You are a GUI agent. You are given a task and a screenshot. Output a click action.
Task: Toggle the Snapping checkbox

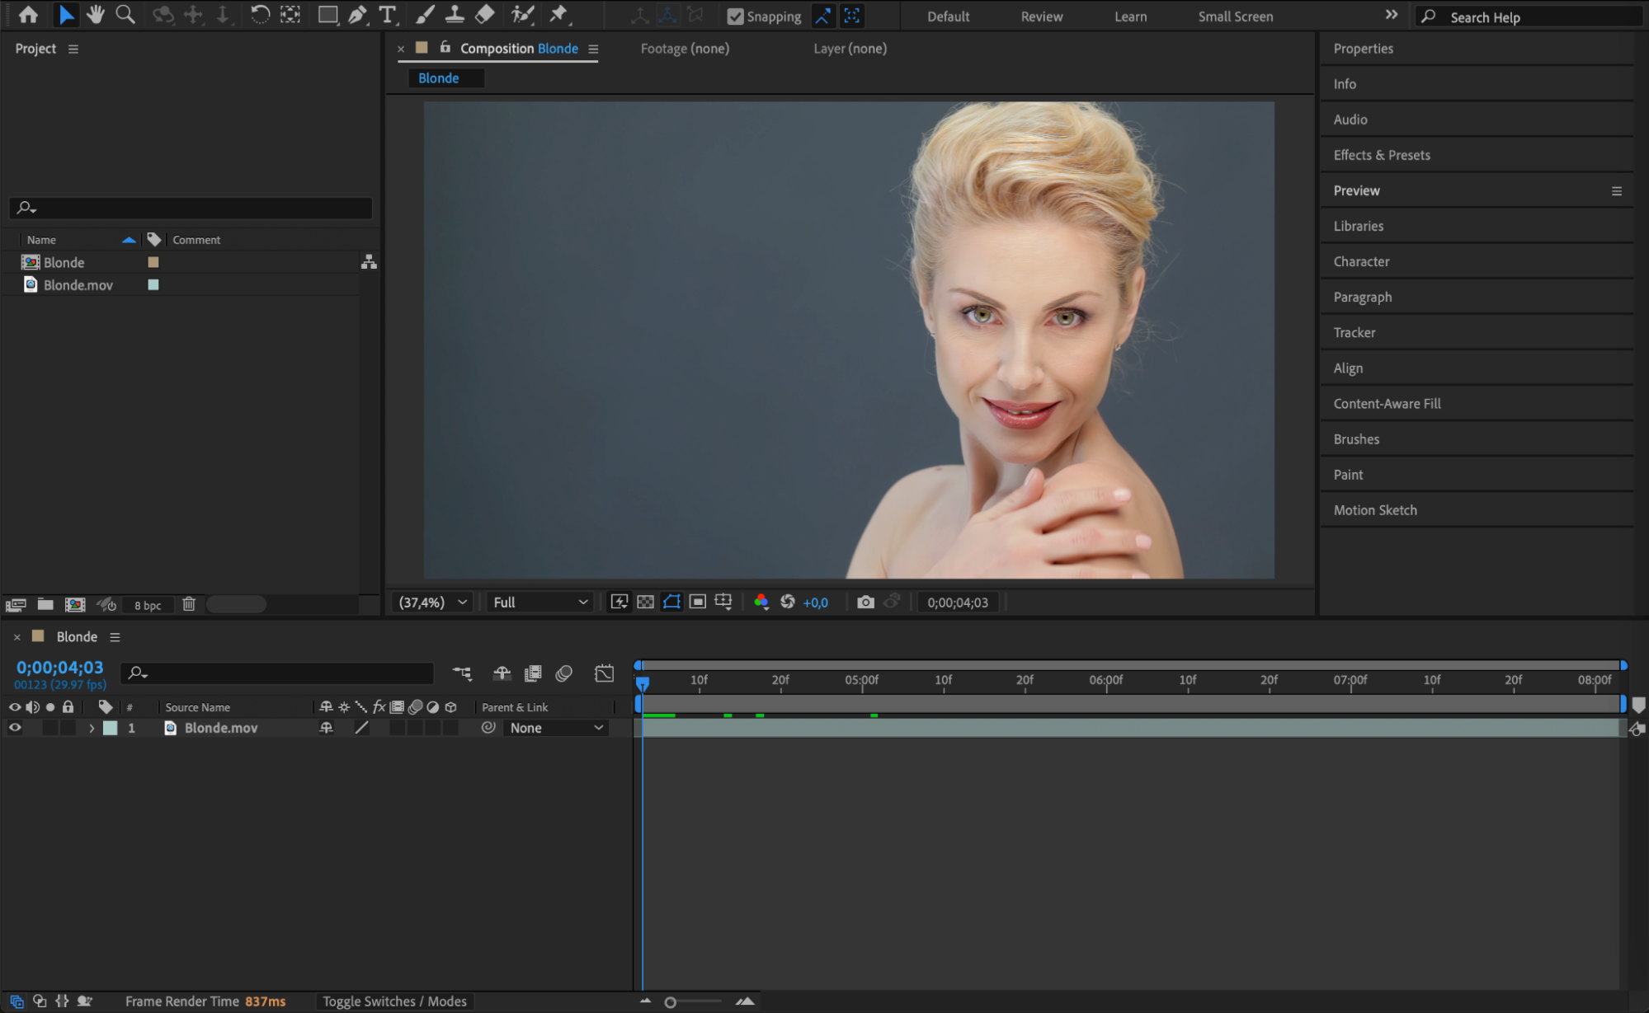point(735,16)
